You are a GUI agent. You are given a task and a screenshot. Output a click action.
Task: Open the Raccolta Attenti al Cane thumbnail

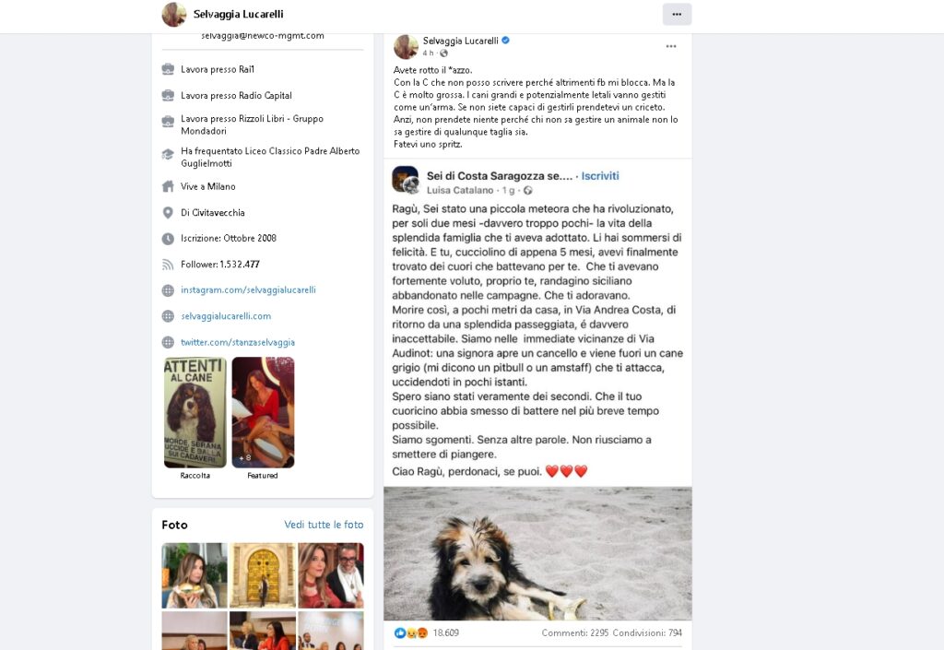[195, 412]
